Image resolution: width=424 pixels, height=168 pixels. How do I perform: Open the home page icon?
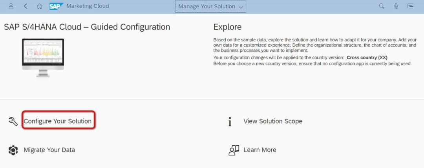[x=40, y=6]
